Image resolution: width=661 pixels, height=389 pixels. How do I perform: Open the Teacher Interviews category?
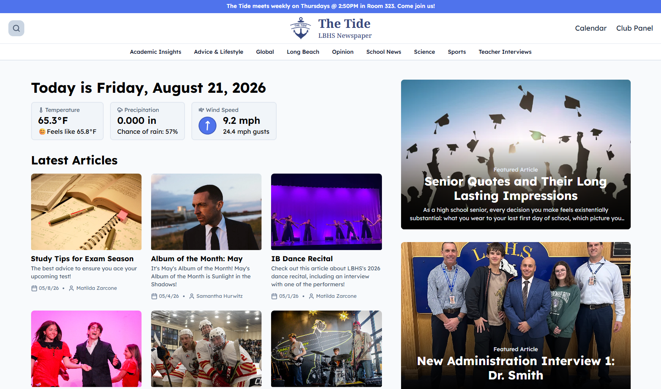pos(505,52)
